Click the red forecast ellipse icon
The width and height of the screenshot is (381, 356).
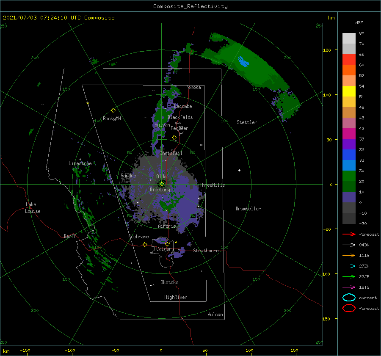(349, 308)
